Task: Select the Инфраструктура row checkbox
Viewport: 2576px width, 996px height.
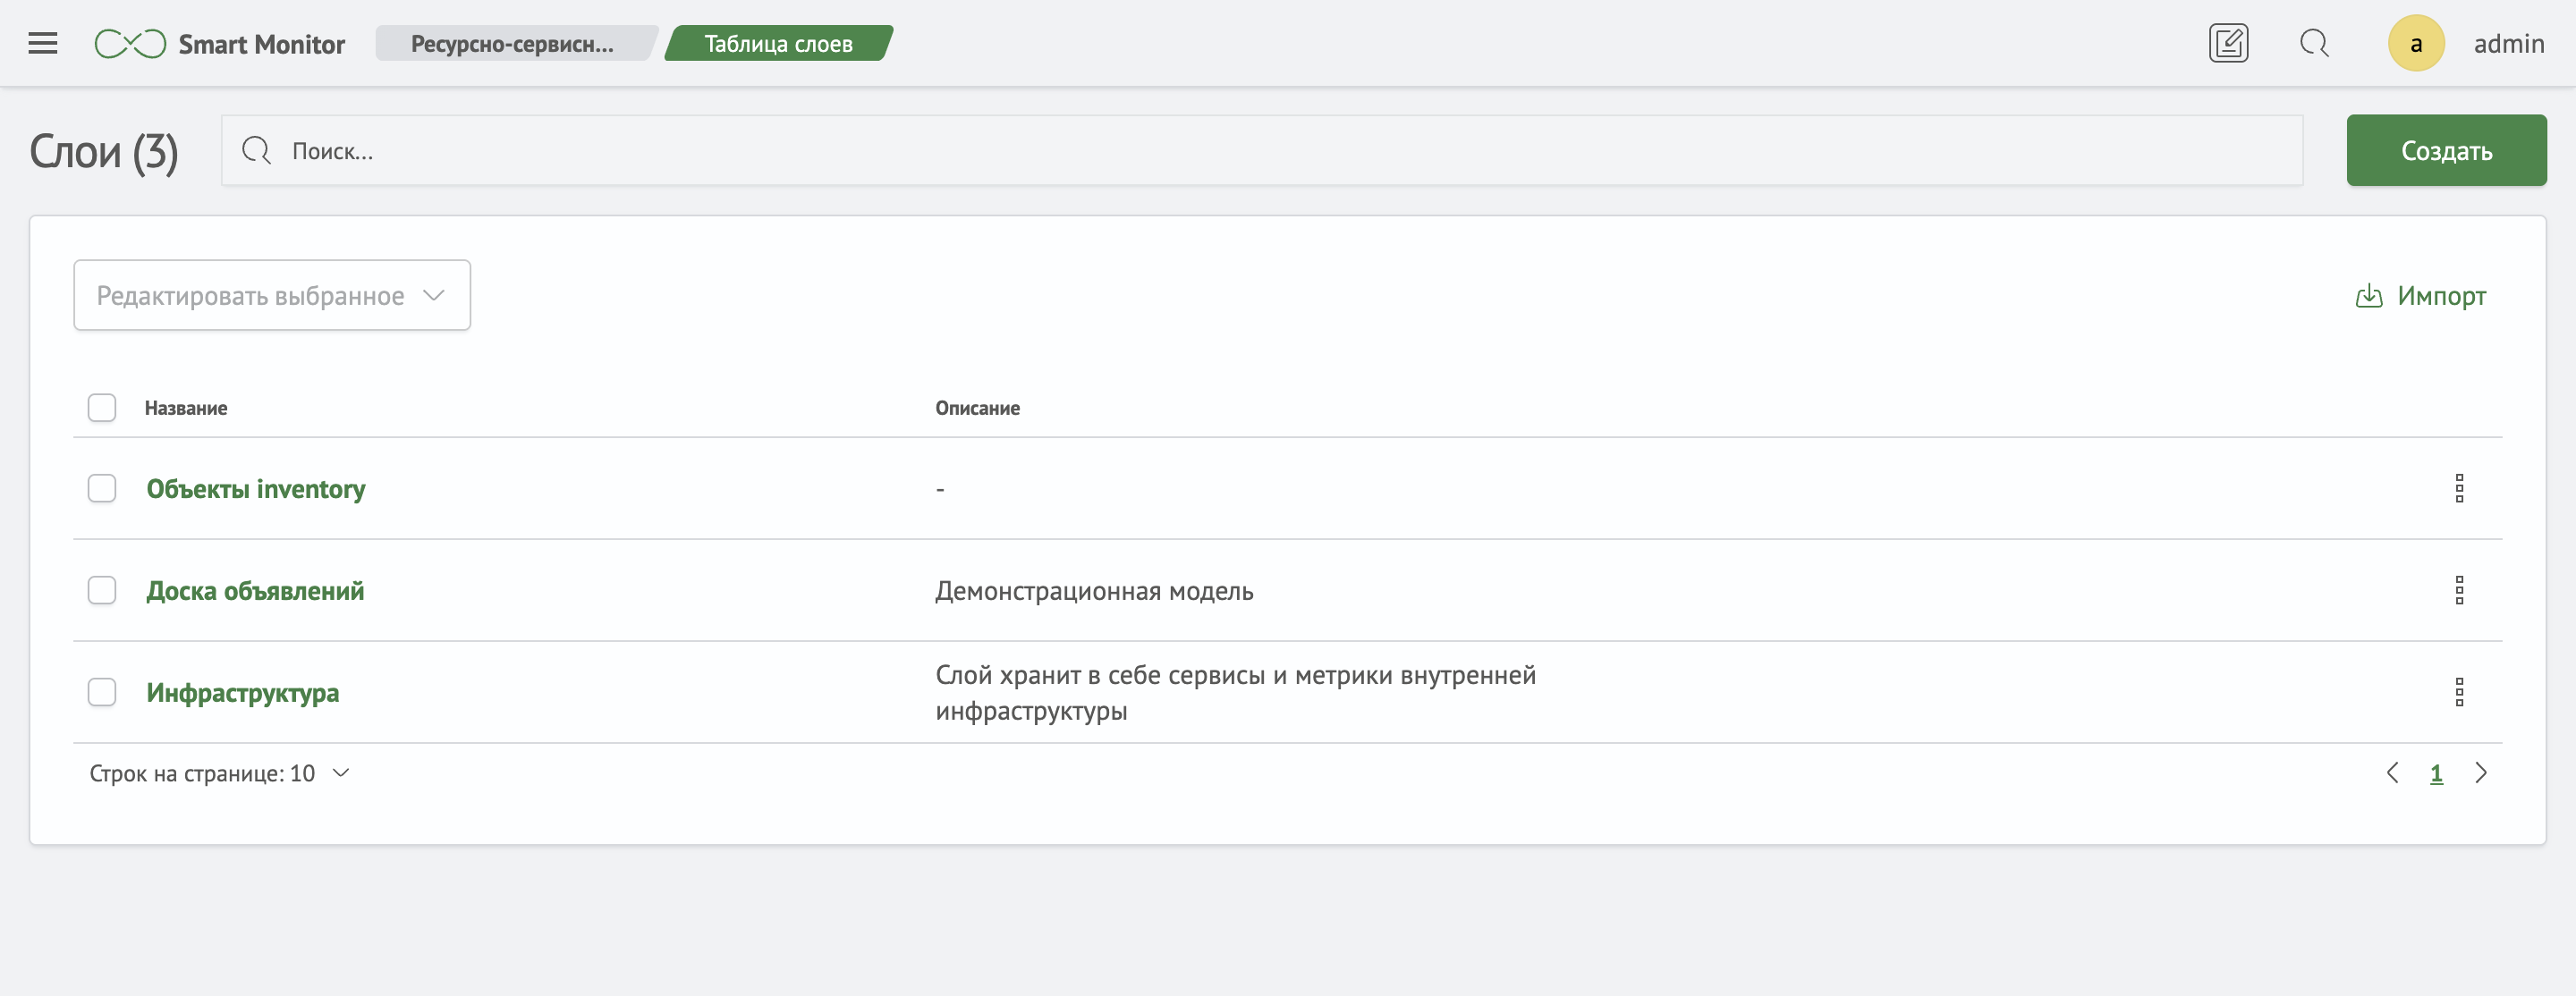Action: pos(102,692)
